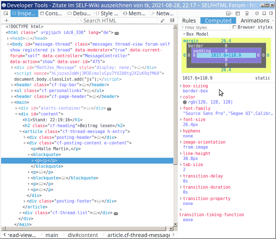The height and width of the screenshot is (239, 276).
Task: Toggle responsive design mode icon
Action: [x=247, y=13]
